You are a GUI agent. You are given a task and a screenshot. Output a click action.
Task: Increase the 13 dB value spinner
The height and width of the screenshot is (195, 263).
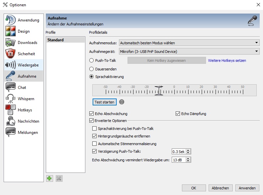(188, 159)
